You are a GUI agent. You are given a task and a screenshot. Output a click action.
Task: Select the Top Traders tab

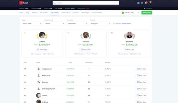point(55,13)
